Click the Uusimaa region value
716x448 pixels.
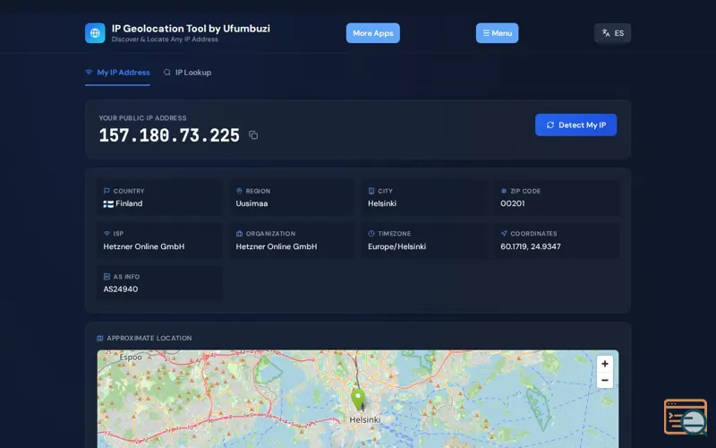point(251,203)
